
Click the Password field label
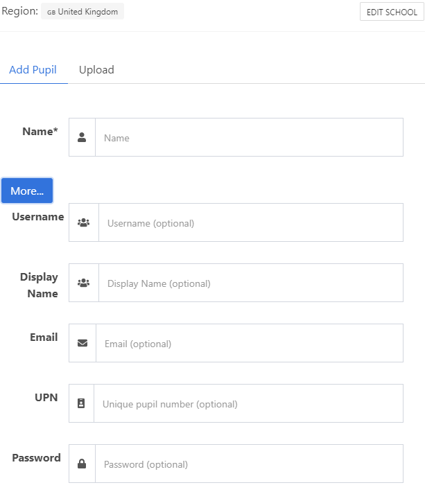tap(37, 458)
